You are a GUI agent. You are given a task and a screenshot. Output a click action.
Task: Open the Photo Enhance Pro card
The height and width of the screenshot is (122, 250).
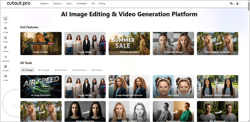click(85, 111)
